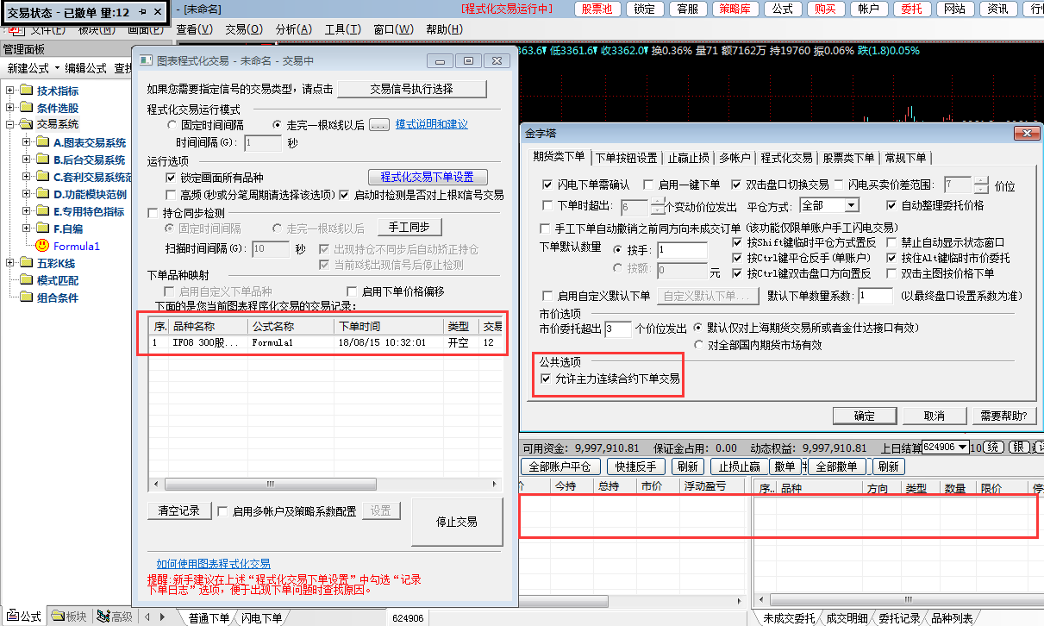Open 帮助(H) menu
This screenshot has height=626, width=1044.
pos(444,29)
